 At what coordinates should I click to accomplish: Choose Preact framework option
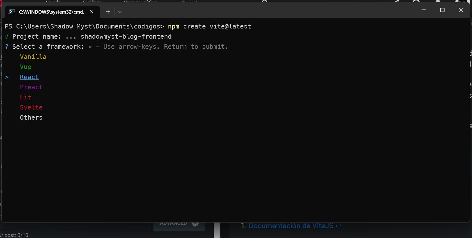pos(31,87)
